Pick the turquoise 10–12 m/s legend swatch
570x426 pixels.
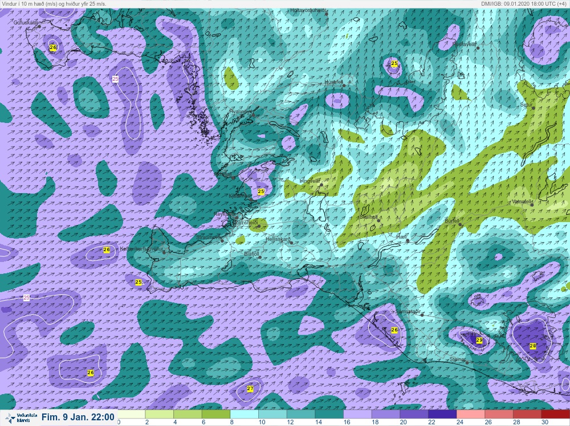(272, 414)
